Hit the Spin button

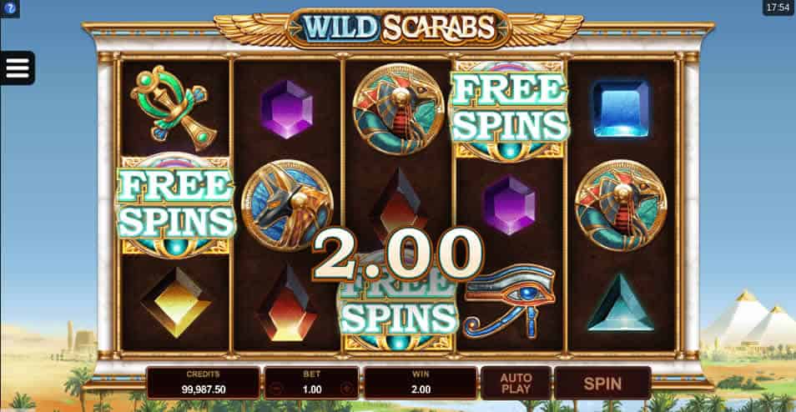602,383
